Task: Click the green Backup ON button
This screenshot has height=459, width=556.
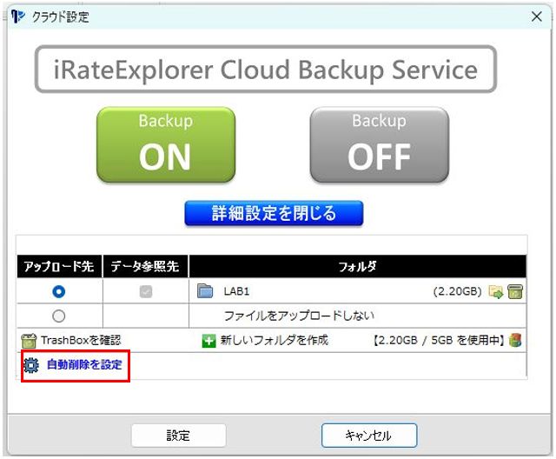Action: point(165,145)
